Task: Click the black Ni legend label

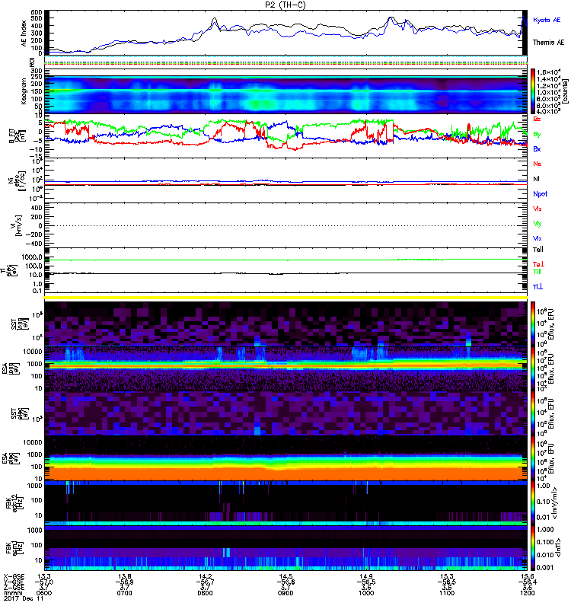Action: point(536,179)
